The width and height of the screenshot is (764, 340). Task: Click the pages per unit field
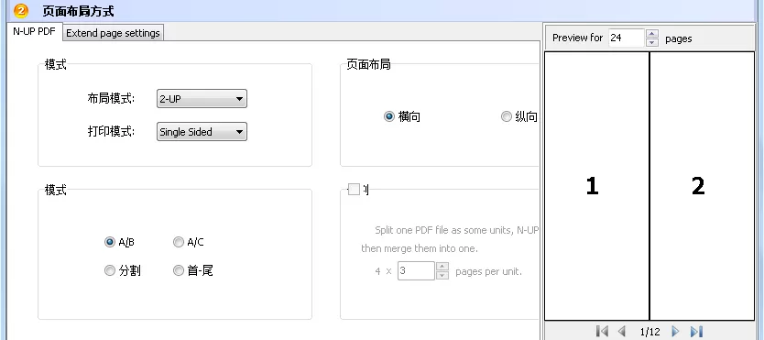pyautogui.click(x=416, y=271)
